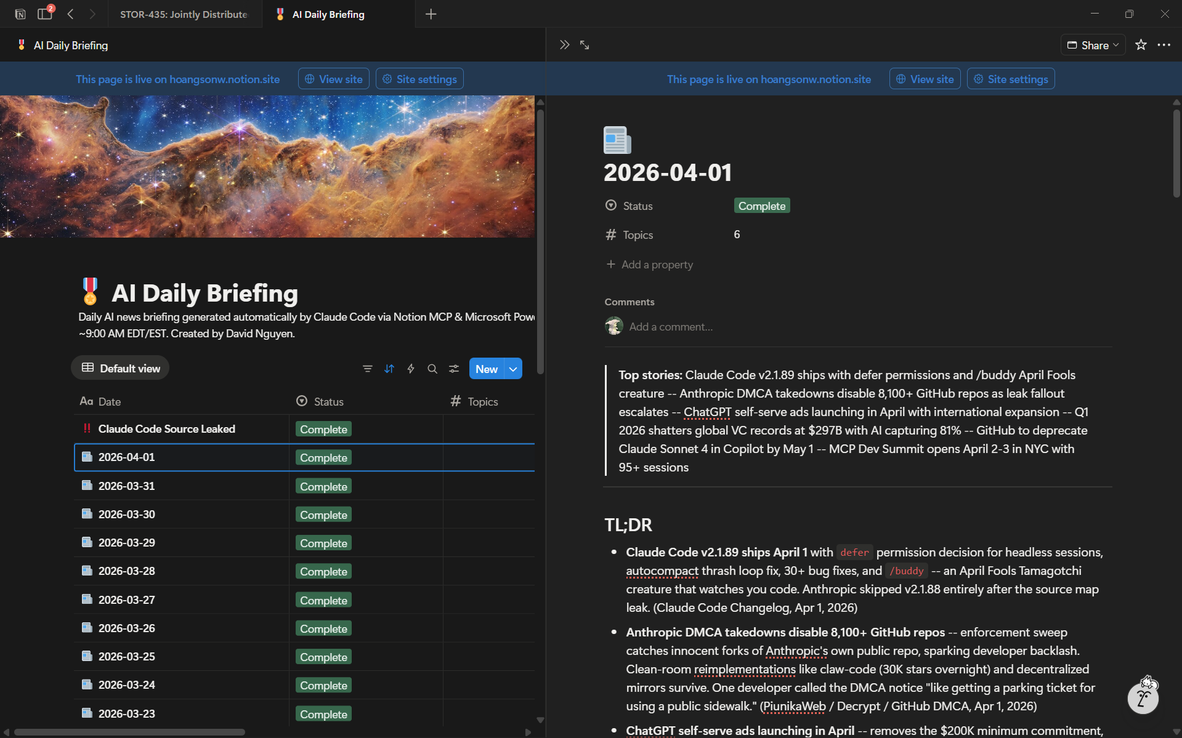This screenshot has width=1182, height=738.
Task: Toggle status on Claude Code Source Leaked row
Action: coord(323,428)
